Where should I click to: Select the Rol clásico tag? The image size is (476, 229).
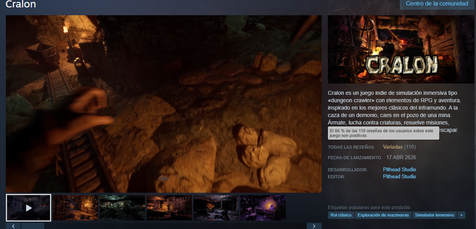click(341, 215)
